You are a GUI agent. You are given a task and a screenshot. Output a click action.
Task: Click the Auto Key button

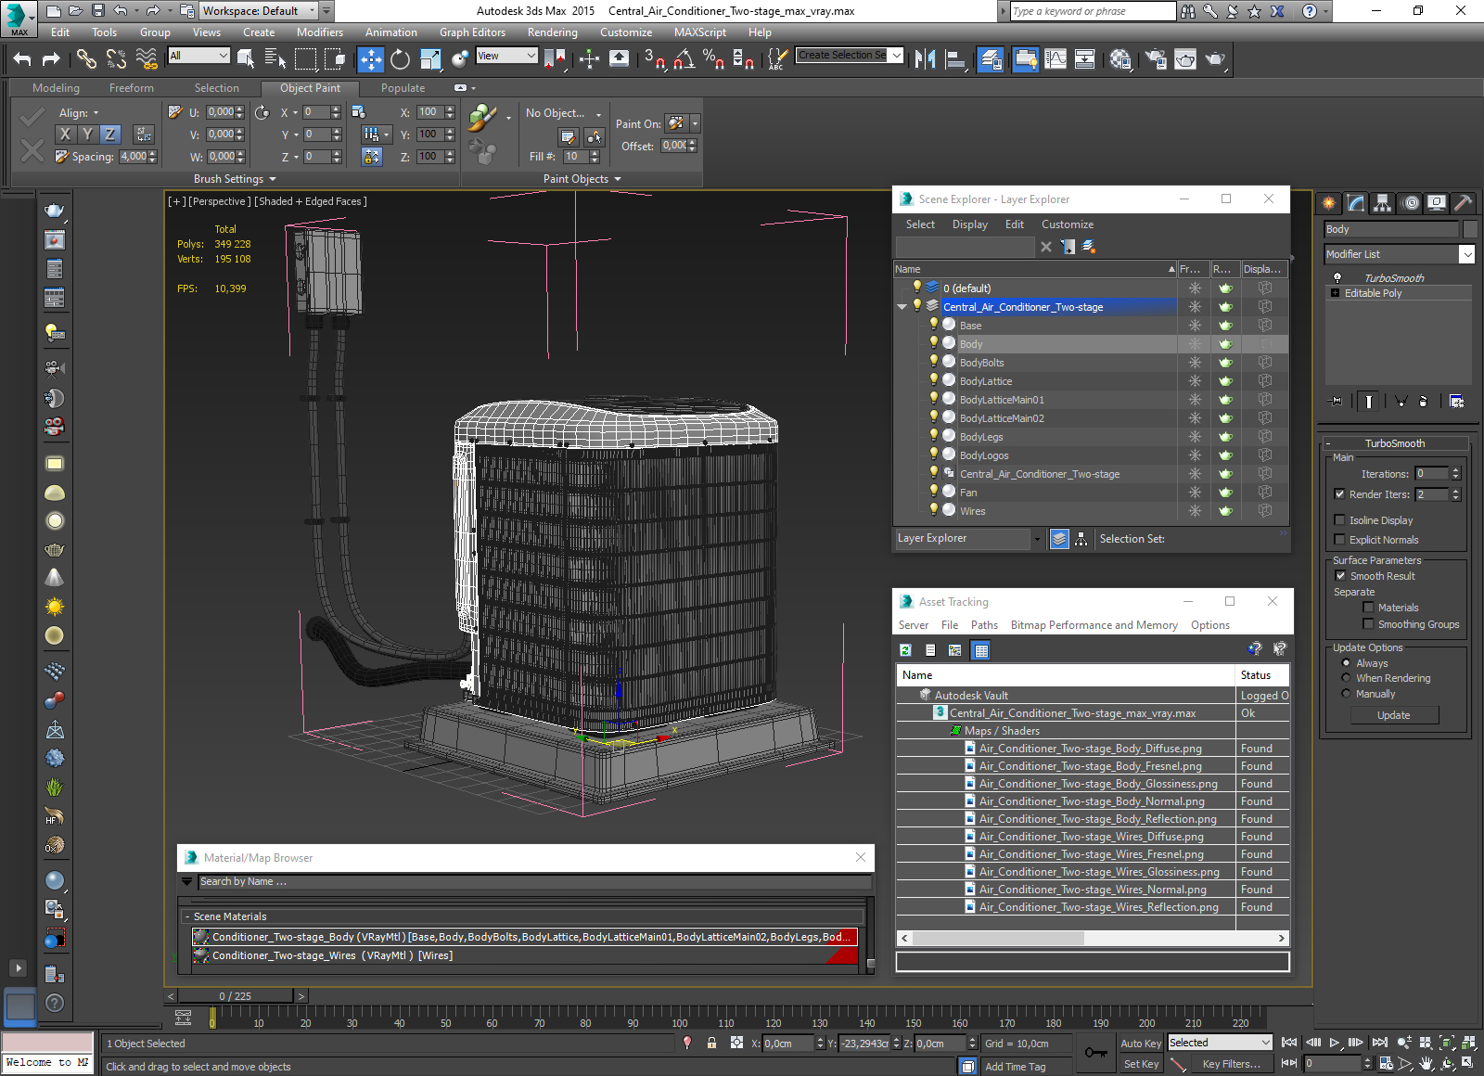(1141, 1044)
